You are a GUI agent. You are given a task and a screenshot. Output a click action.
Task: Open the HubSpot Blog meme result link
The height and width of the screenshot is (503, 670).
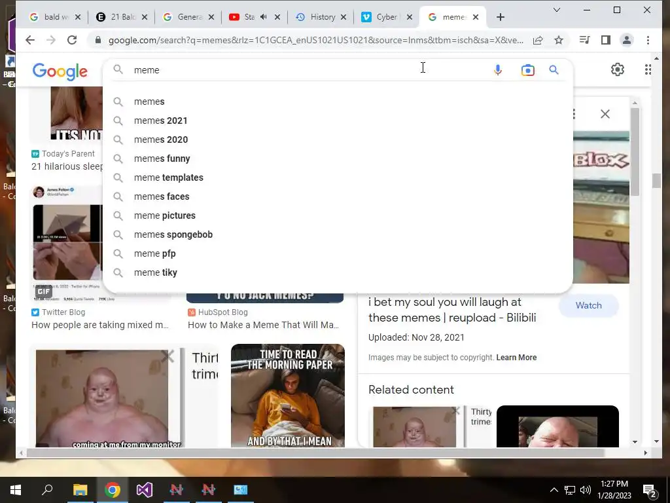click(x=263, y=325)
